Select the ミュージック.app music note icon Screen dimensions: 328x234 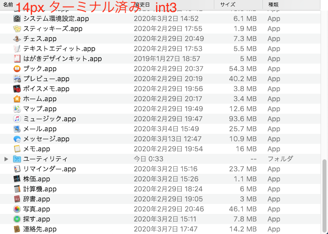click(17, 119)
